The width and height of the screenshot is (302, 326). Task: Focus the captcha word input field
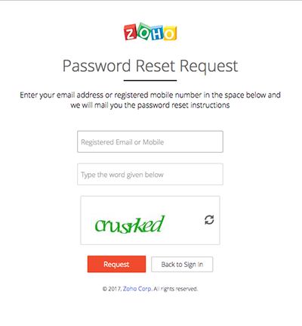tap(150, 174)
